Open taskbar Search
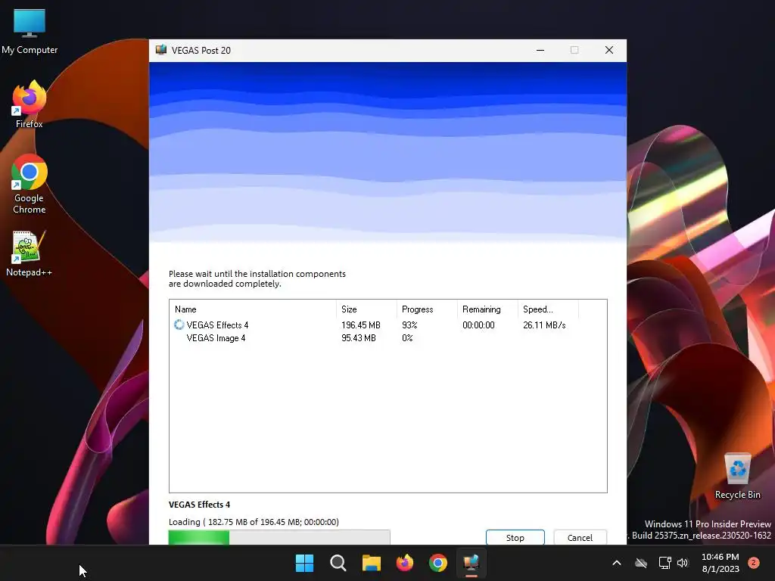Screen dimensions: 775x581 338,563
